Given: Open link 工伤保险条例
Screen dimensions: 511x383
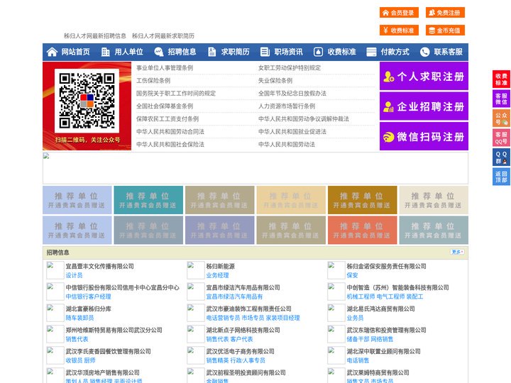Looking at the screenshot, I should coord(153,80).
